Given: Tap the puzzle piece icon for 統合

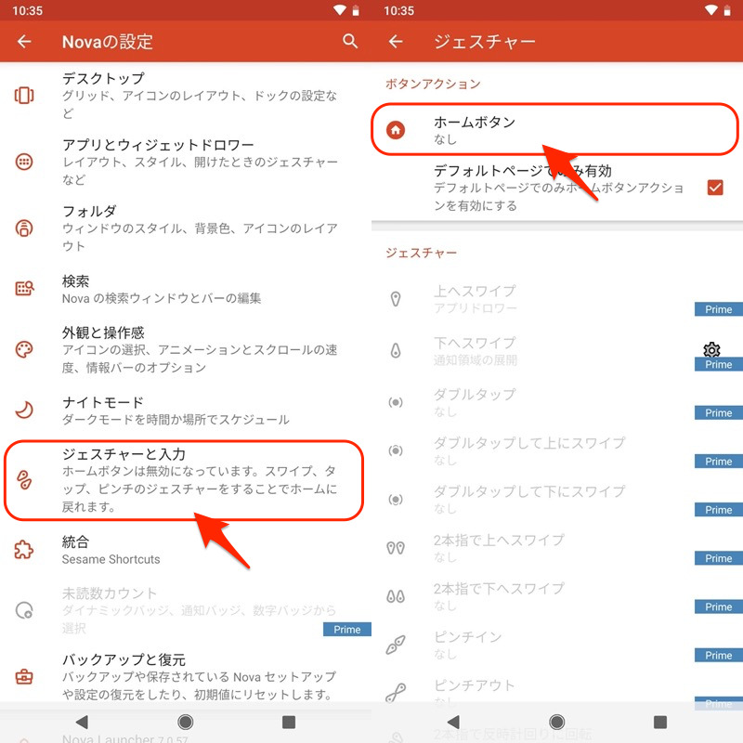Looking at the screenshot, I should (x=24, y=550).
